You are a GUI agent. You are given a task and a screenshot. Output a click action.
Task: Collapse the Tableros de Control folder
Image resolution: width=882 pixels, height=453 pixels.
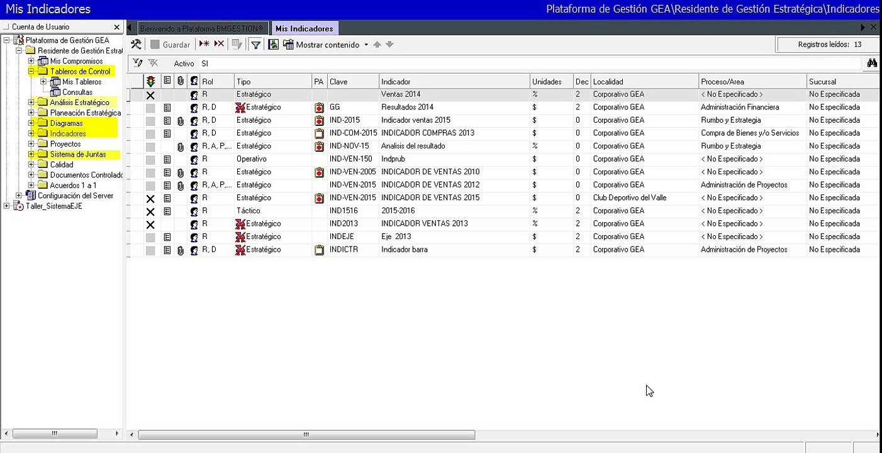click(x=31, y=71)
